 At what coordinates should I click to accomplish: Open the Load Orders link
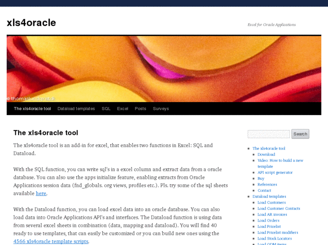click(268, 220)
